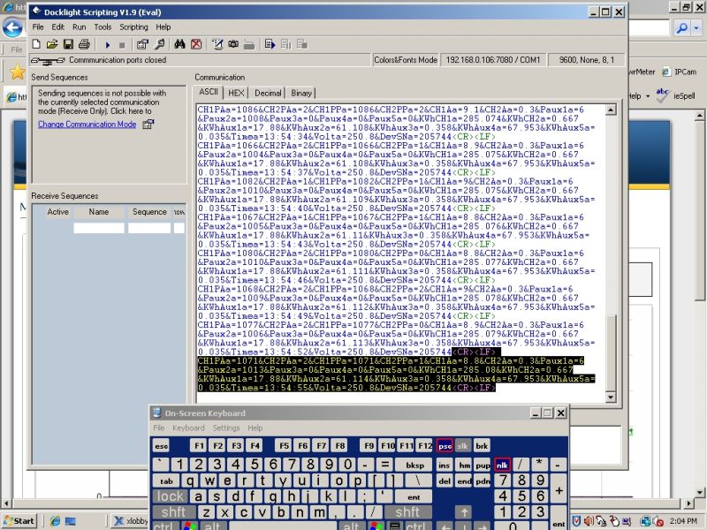The image size is (707, 530).
Task: Click the up arrow key on On-Screen Keyboard
Action: point(463,512)
